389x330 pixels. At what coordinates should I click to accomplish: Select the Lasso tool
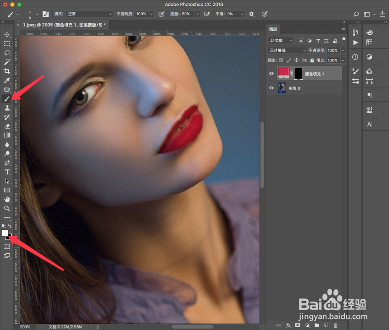(x=7, y=53)
